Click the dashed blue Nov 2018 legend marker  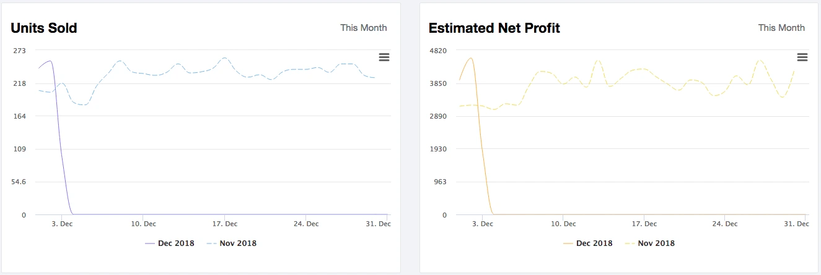click(x=211, y=243)
